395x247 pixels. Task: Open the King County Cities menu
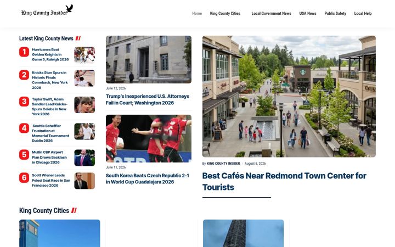coord(225,14)
